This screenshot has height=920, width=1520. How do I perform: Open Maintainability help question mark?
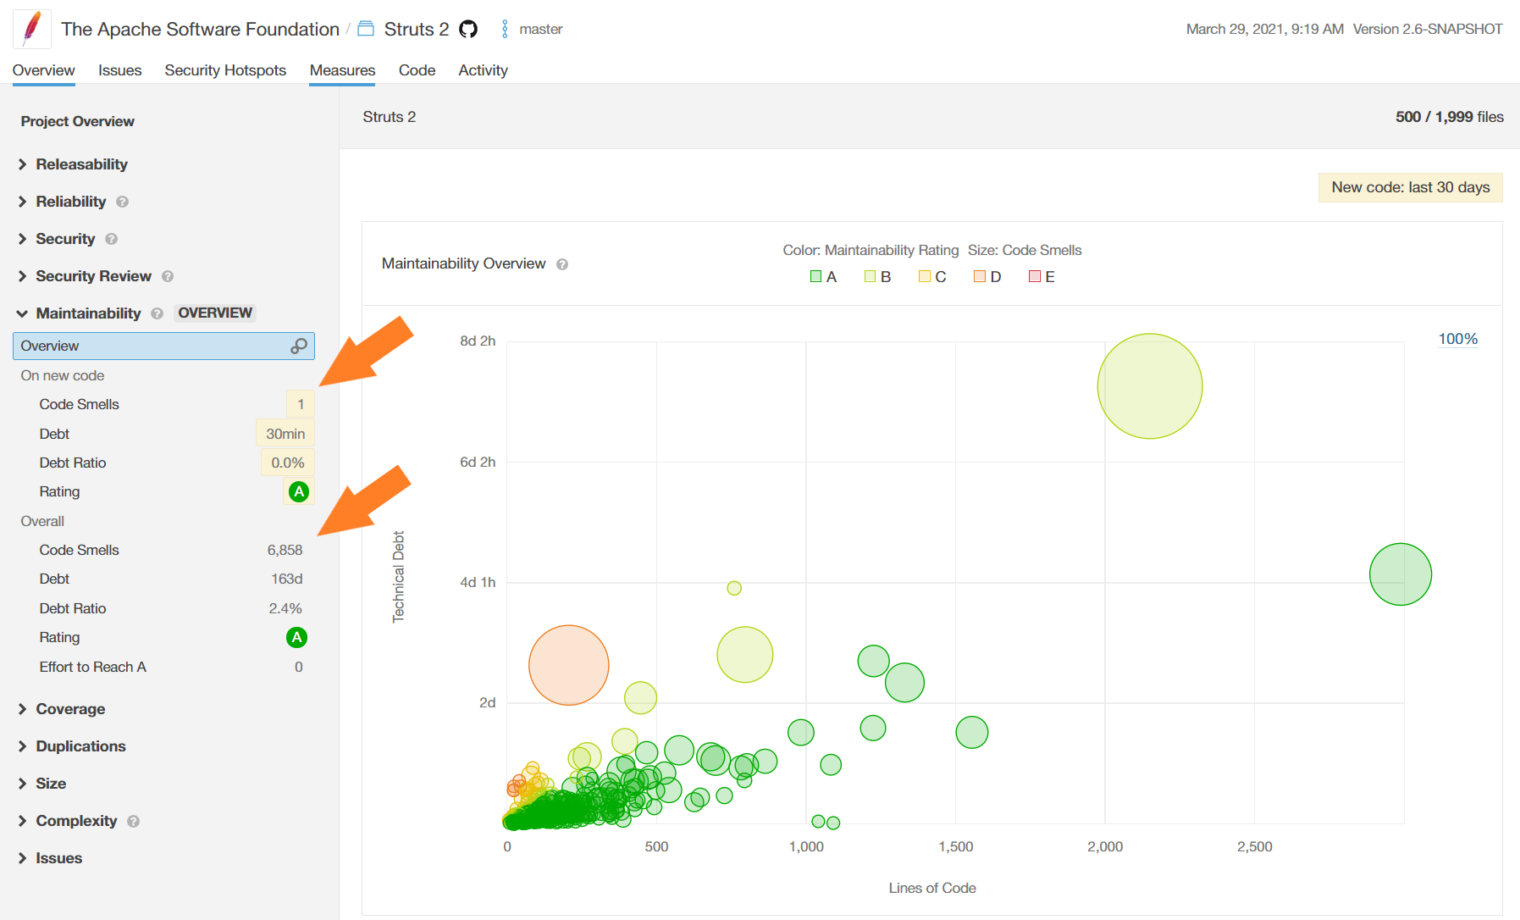157,313
